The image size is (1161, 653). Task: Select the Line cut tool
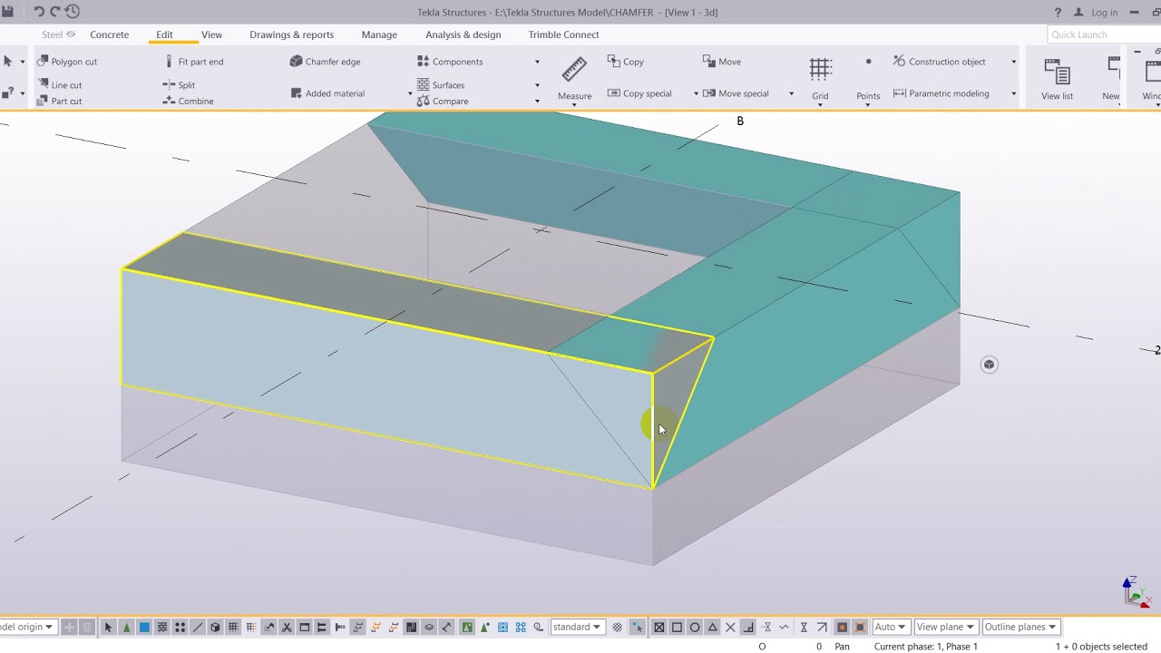pos(60,85)
